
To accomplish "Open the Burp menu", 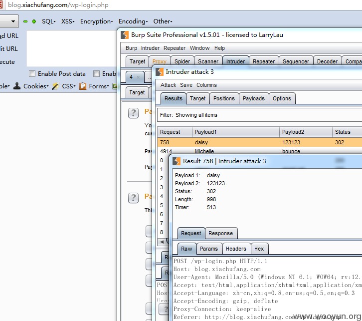I will tap(131, 48).
